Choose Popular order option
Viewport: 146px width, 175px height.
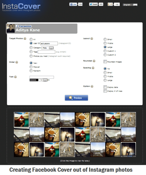[x=31, y=67]
